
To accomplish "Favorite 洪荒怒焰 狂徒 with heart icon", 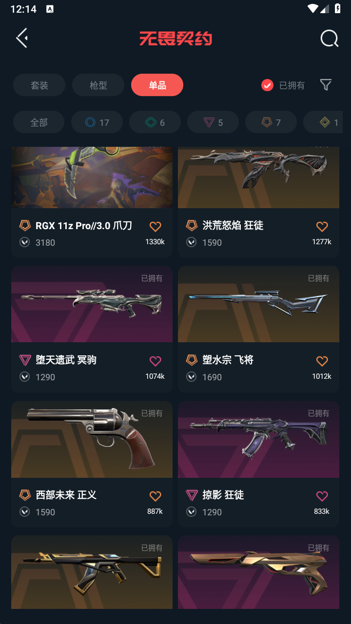I will (322, 227).
